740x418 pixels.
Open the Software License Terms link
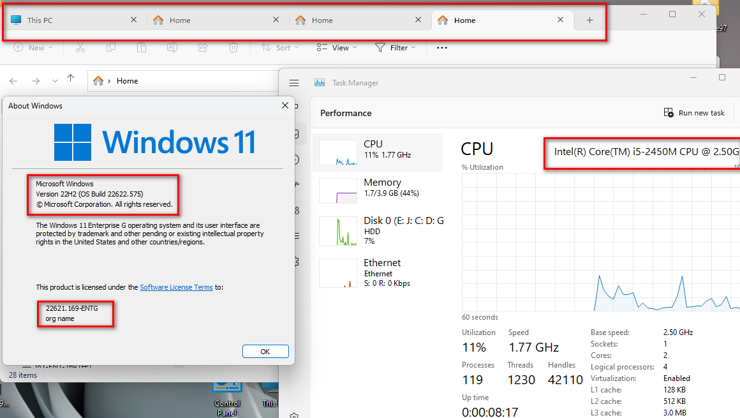click(176, 287)
